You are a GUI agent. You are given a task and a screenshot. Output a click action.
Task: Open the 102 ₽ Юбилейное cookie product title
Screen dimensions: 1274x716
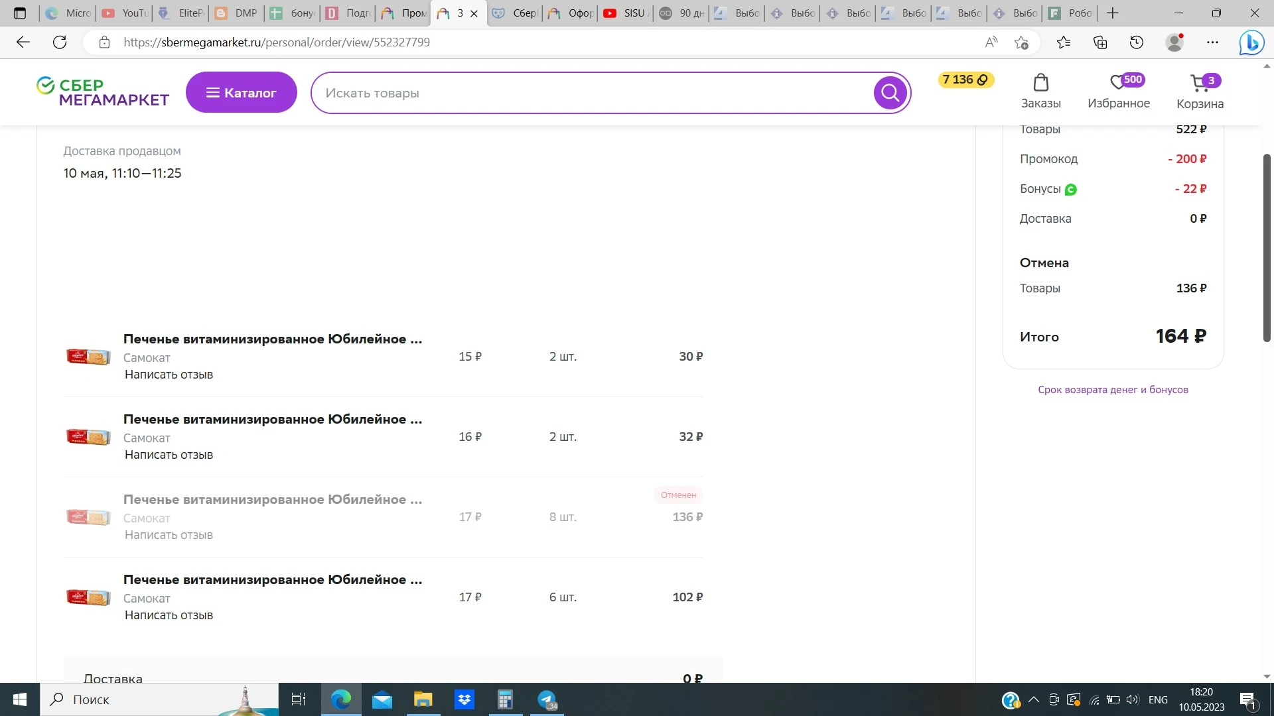[x=273, y=579]
